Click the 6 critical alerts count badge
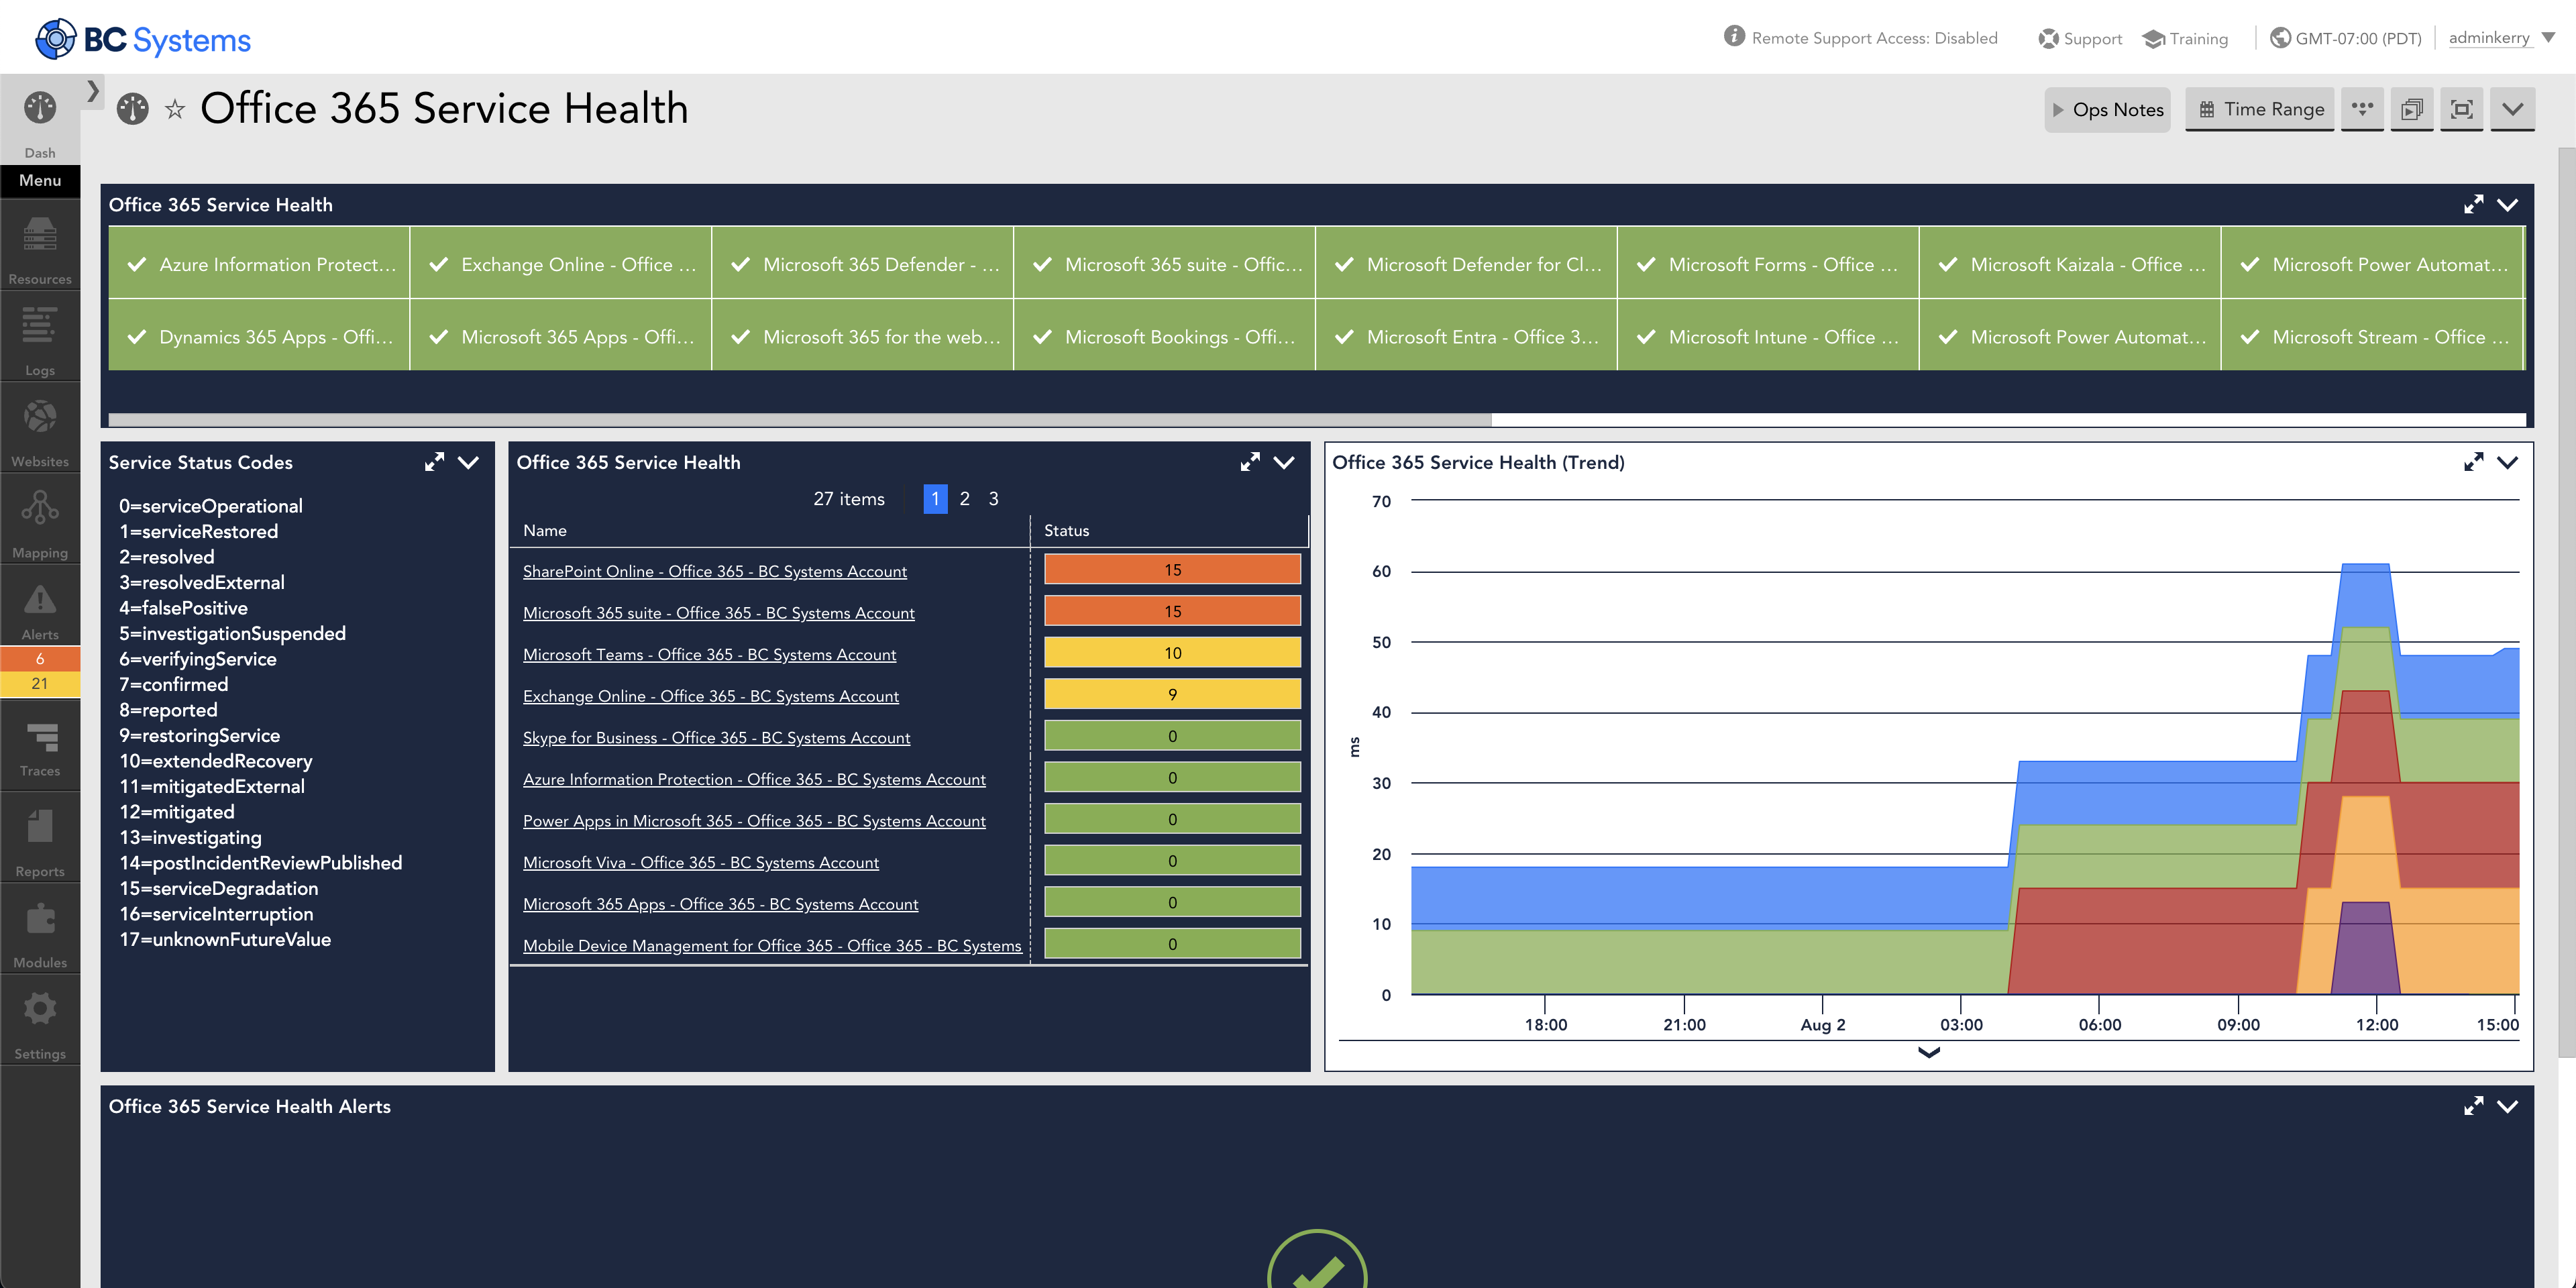This screenshot has width=2576, height=1288. pyautogui.click(x=40, y=658)
